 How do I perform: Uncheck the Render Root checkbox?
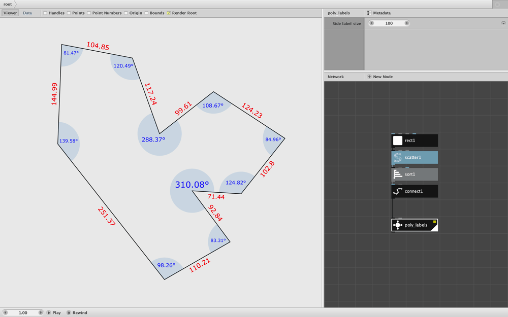pyautogui.click(x=169, y=13)
